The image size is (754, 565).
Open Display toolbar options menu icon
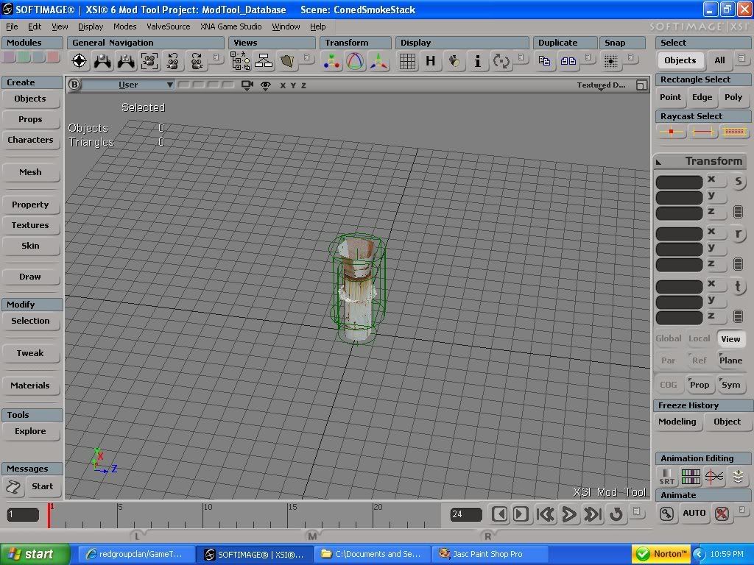(x=521, y=57)
